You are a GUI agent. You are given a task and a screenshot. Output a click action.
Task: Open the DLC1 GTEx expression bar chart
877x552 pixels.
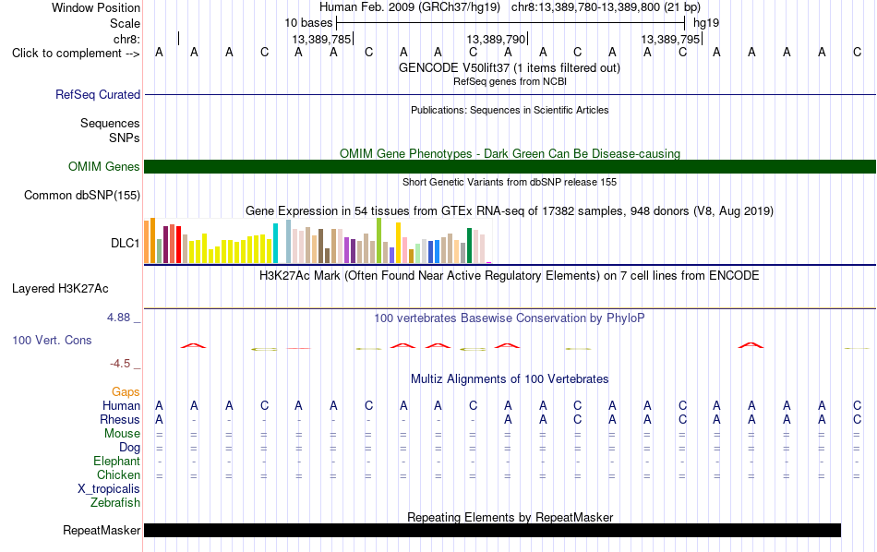coord(318,241)
